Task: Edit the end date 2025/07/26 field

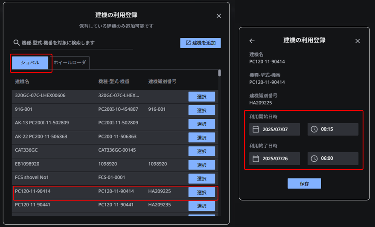Action: tap(275, 158)
